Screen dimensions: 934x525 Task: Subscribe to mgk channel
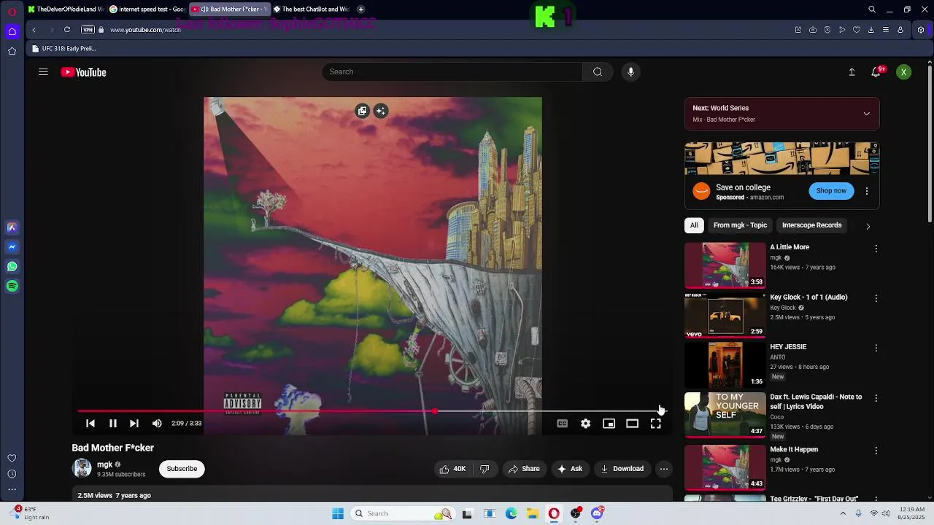[x=182, y=469]
